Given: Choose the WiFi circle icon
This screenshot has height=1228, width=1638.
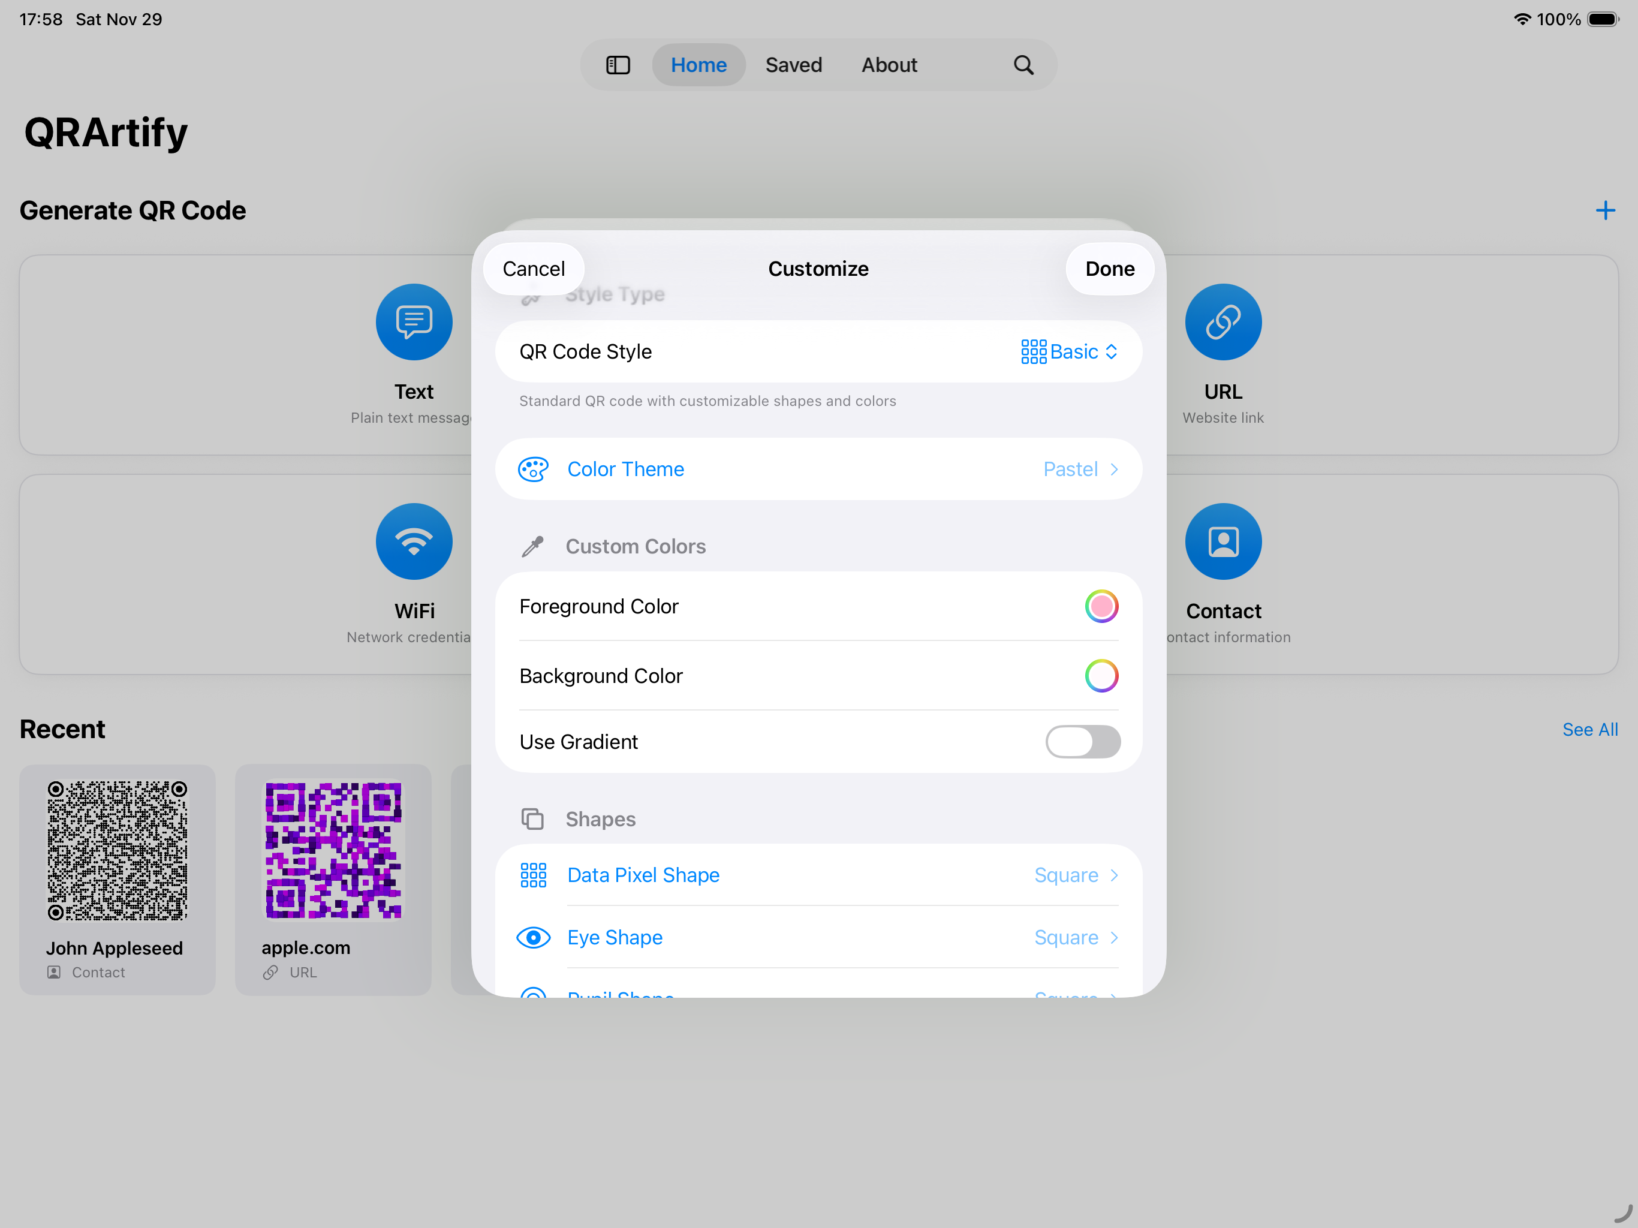Looking at the screenshot, I should click(414, 541).
